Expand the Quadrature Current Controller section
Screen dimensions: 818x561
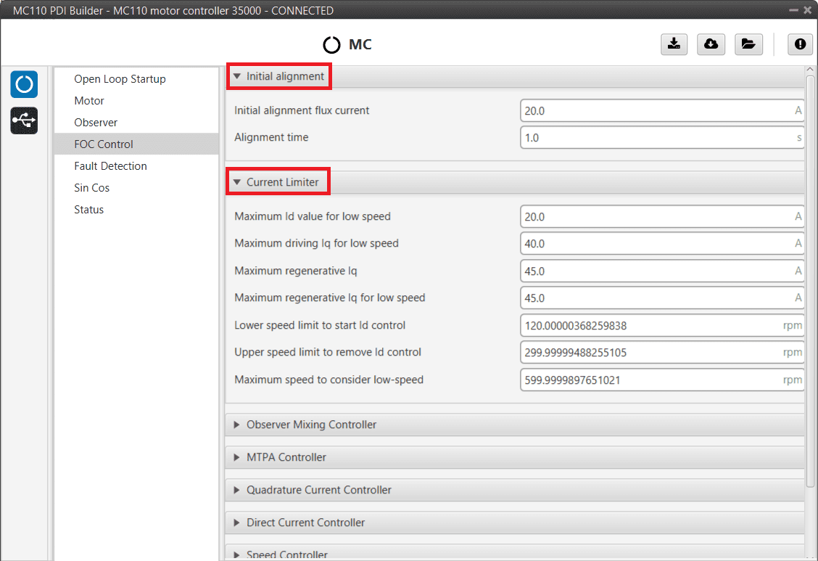point(514,490)
